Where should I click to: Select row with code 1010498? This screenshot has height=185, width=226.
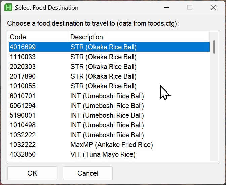[109, 125]
